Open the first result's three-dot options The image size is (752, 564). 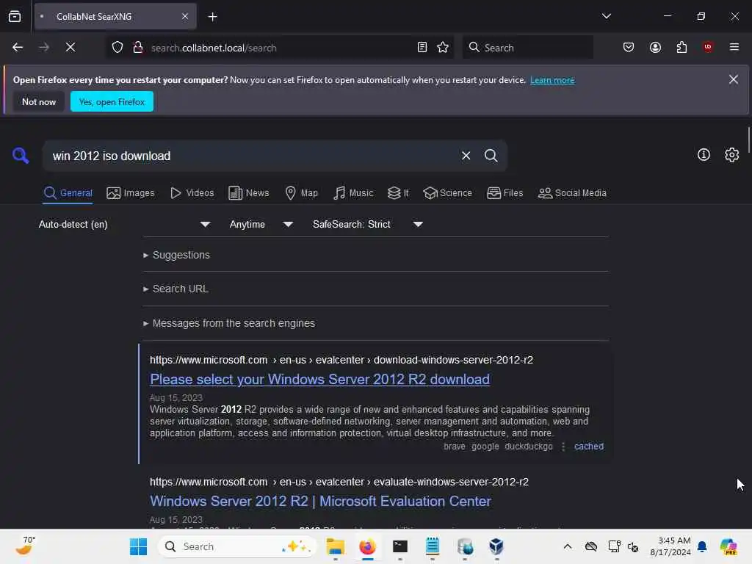(563, 446)
